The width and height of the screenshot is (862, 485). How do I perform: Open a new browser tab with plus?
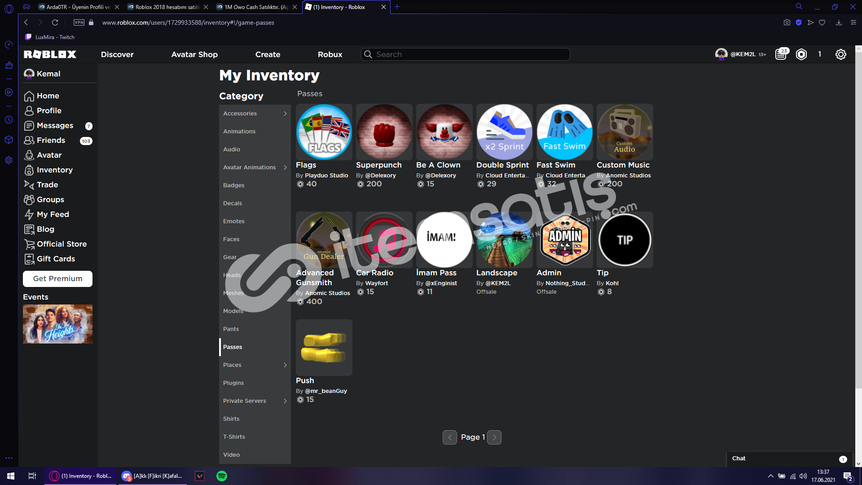coord(397,7)
